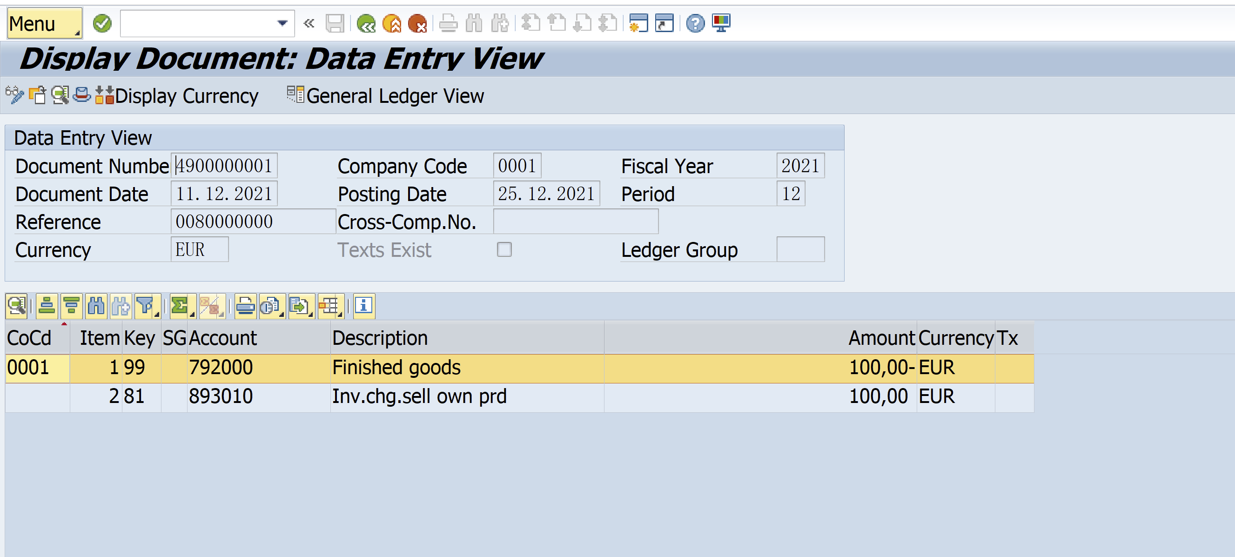The image size is (1235, 557).
Task: Click the Print icon in top toolbar
Action: pyautogui.click(x=449, y=23)
